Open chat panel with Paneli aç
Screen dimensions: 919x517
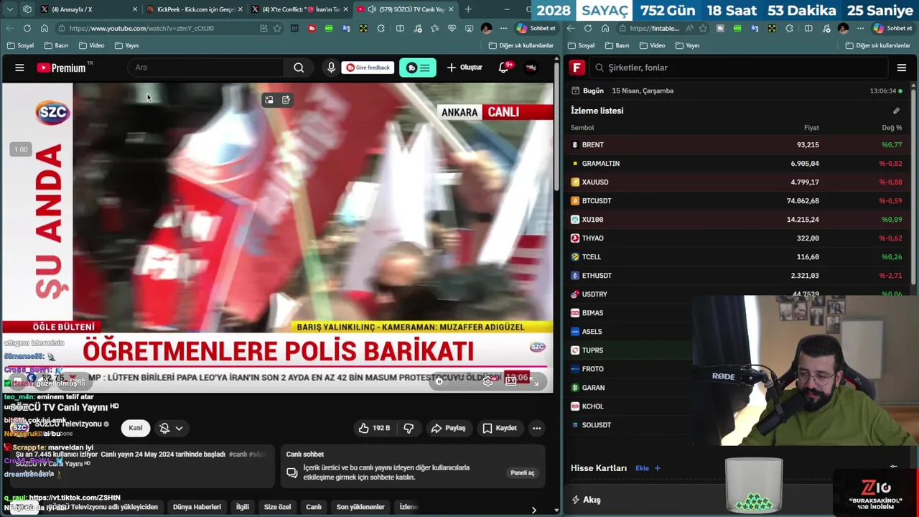(522, 472)
